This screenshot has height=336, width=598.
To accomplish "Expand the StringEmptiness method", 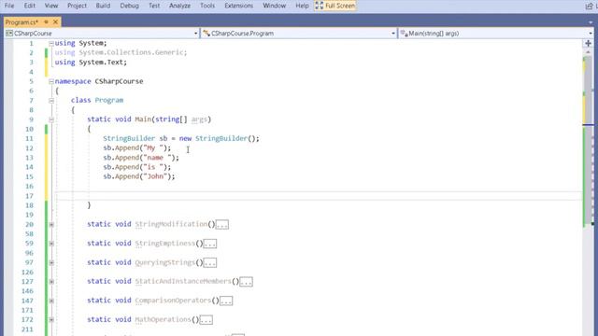I will pyautogui.click(x=51, y=244).
